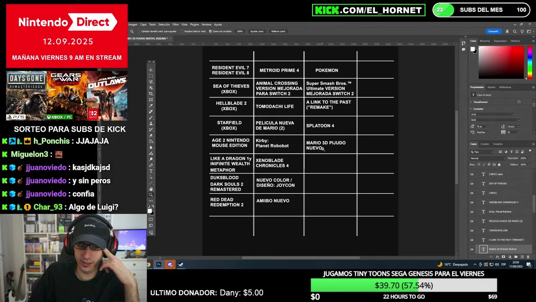Click the fx layer style icon
This screenshot has height=302, width=536.
(497, 257)
